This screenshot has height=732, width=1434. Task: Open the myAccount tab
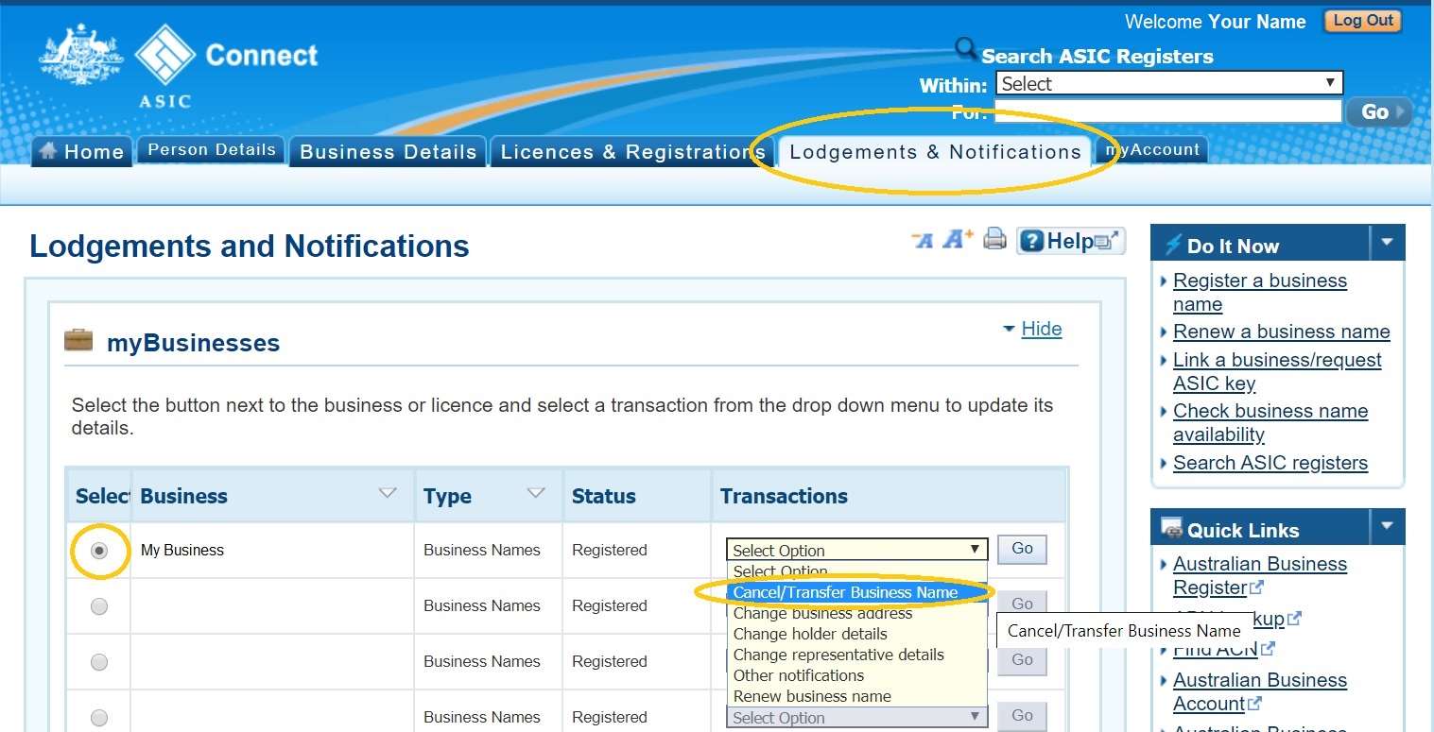(1152, 149)
